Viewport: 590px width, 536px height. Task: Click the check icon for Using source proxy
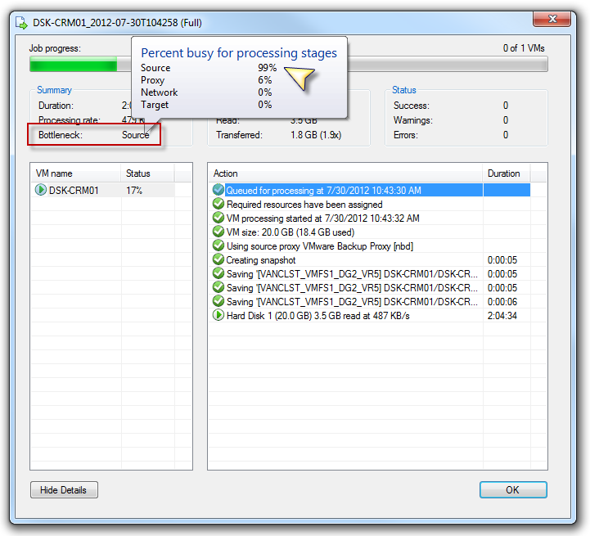(218, 246)
